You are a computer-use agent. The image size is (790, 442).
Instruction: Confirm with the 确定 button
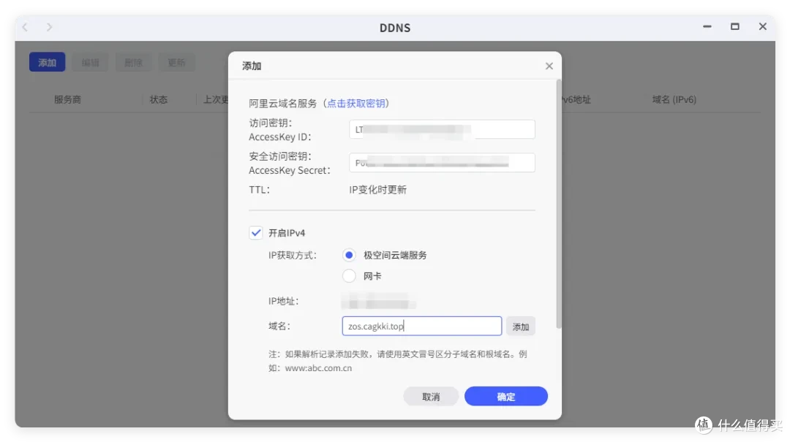click(x=506, y=397)
